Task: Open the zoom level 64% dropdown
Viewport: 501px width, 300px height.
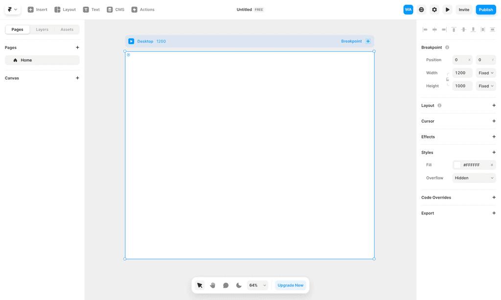Action: (x=257, y=285)
